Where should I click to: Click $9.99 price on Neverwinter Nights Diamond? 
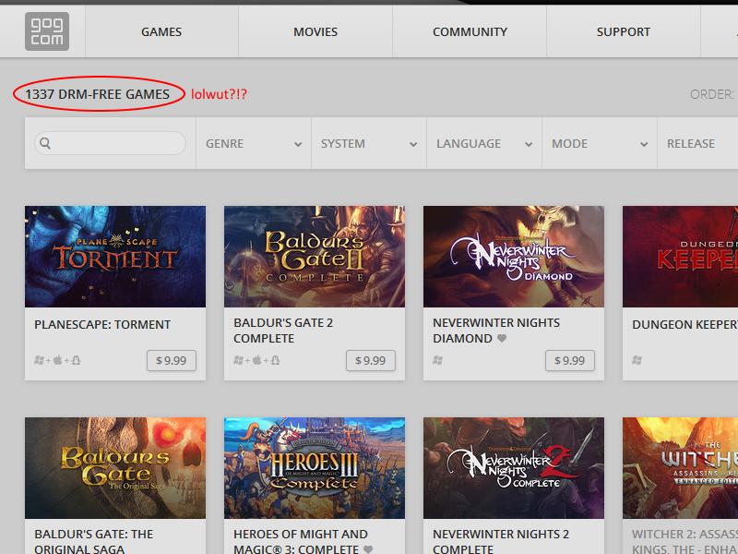[x=569, y=360]
